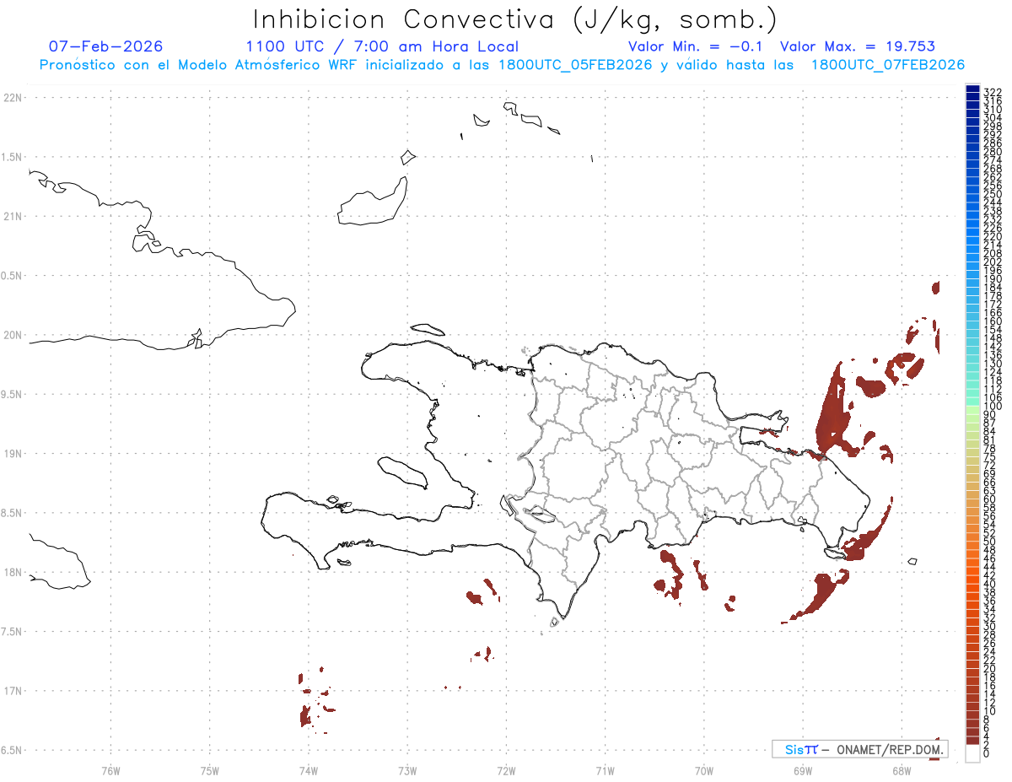Viewport: 1012px width, 782px height.
Task: Click the "17N" latitude label
Action: point(13,691)
